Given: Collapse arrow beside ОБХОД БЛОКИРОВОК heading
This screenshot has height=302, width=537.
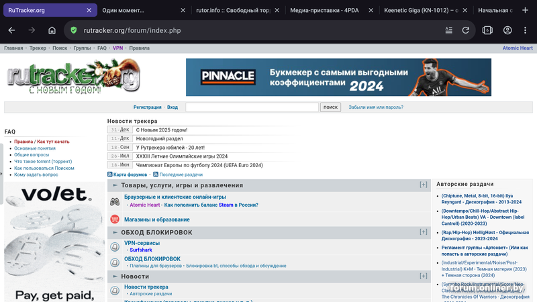Looking at the screenshot, I should [115, 232].
